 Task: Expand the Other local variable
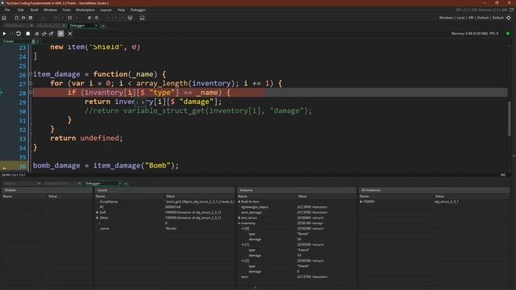pos(97,217)
